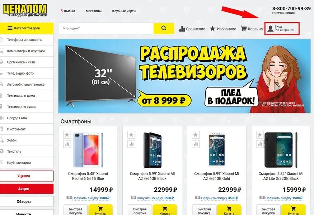The width and height of the screenshot is (314, 215).
Task: Select city location Кызыл
Action: 68,11
